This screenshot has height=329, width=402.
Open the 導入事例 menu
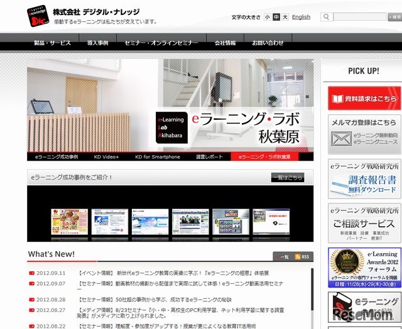point(98,43)
